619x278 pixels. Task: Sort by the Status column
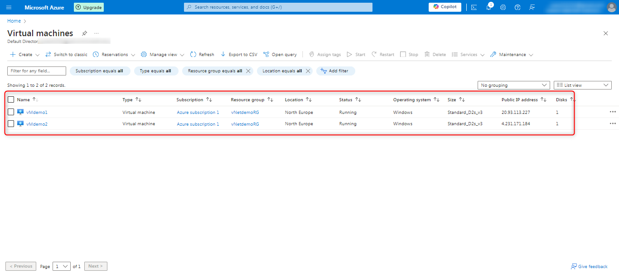(350, 100)
